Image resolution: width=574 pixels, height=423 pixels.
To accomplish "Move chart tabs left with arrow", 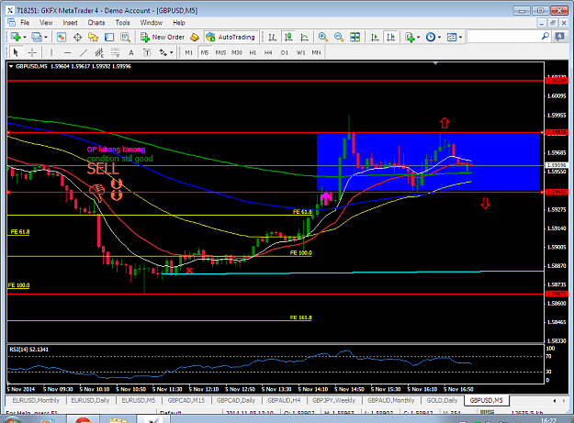I will click(554, 401).
